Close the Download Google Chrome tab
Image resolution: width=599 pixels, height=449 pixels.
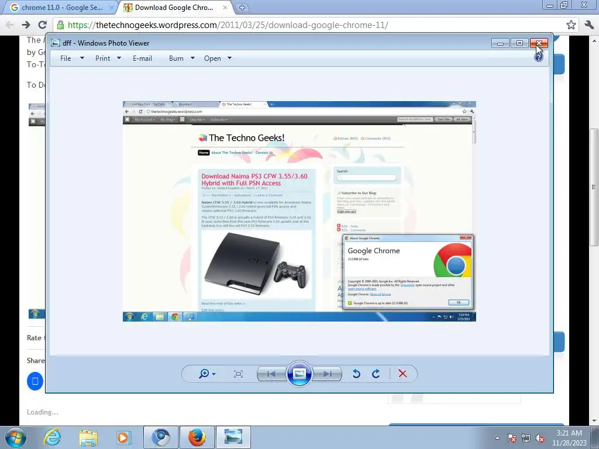point(225,8)
